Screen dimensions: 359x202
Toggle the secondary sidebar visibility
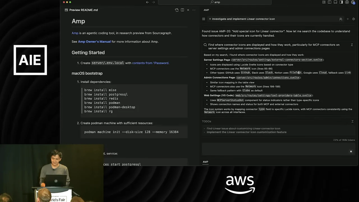click(341, 2)
